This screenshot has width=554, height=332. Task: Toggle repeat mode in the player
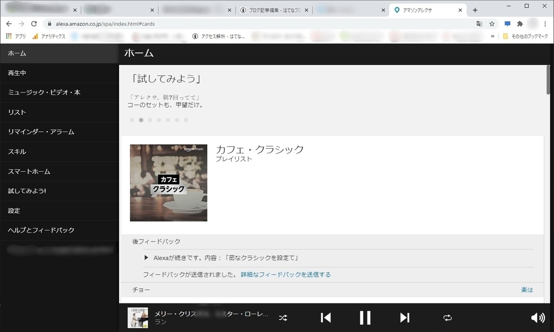point(447,318)
